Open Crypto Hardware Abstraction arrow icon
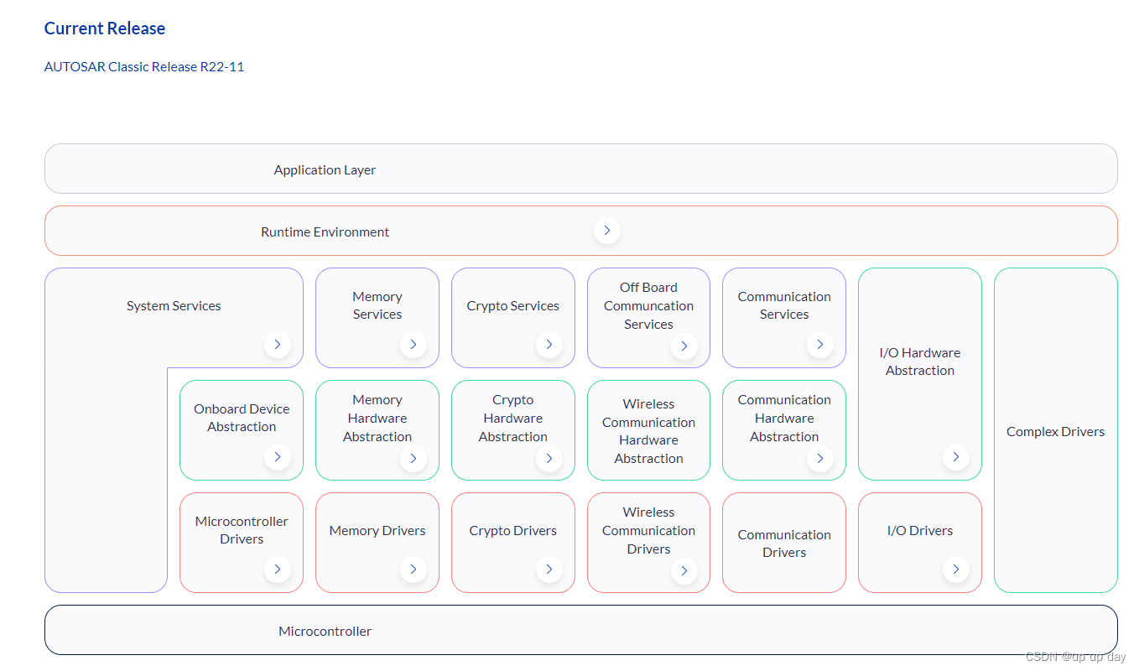 pos(549,458)
